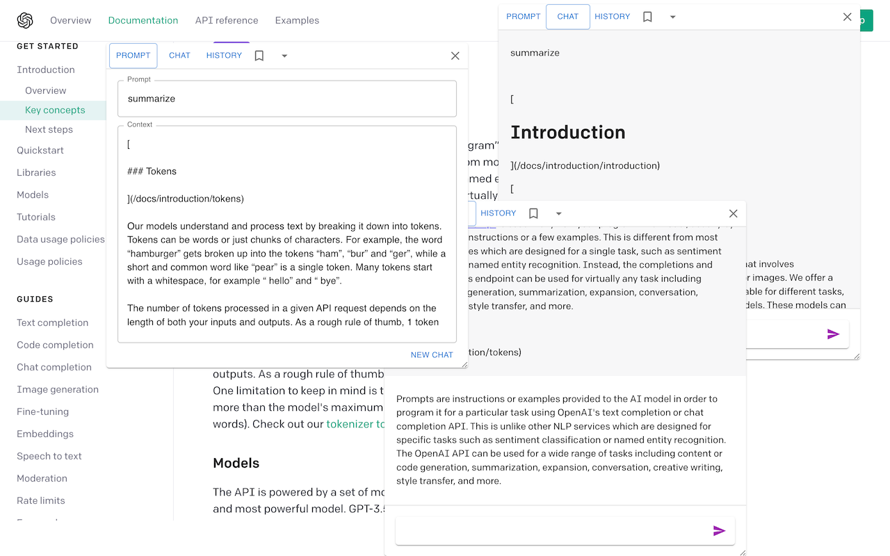This screenshot has width=890, height=556.
Task: Close the middle panel beside its dropdown arrow
Action: (x=733, y=213)
